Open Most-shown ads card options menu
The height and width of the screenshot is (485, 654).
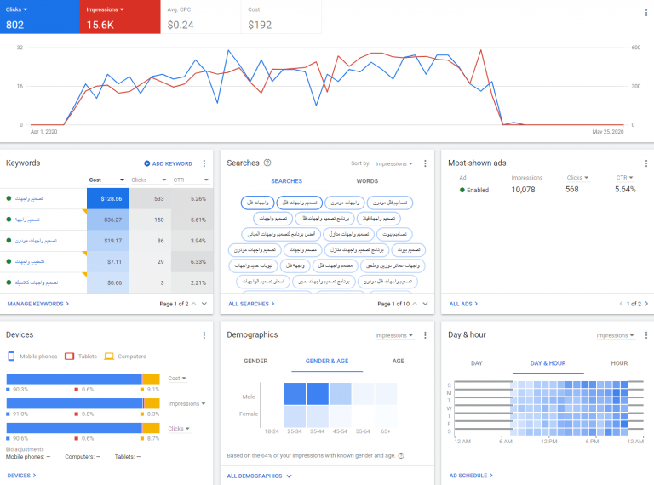[645, 163]
